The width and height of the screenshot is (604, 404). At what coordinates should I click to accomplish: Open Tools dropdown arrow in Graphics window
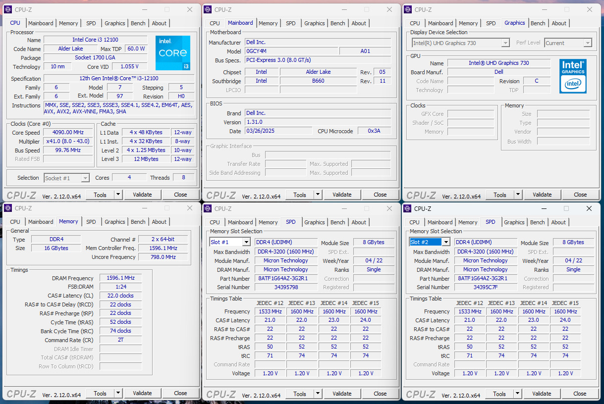(x=518, y=195)
